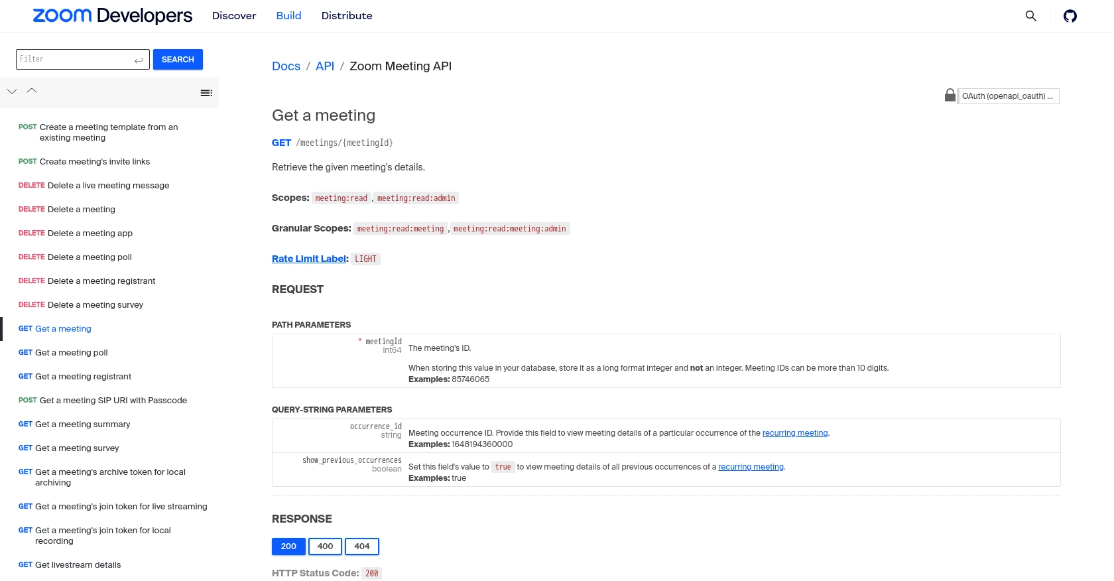Open the Distribute menu
1114x581 pixels.
[347, 16]
